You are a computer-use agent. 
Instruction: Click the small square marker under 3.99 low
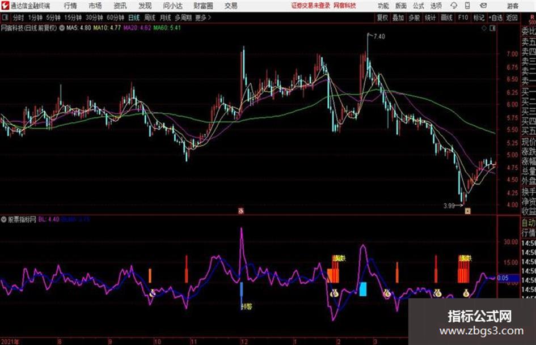[x=467, y=211]
